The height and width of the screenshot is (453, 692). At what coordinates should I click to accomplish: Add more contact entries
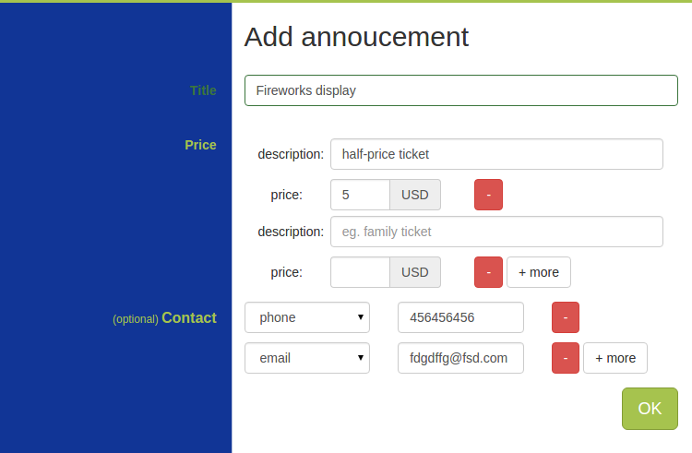[615, 358]
